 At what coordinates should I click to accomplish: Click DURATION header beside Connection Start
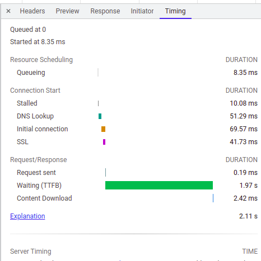point(241,91)
